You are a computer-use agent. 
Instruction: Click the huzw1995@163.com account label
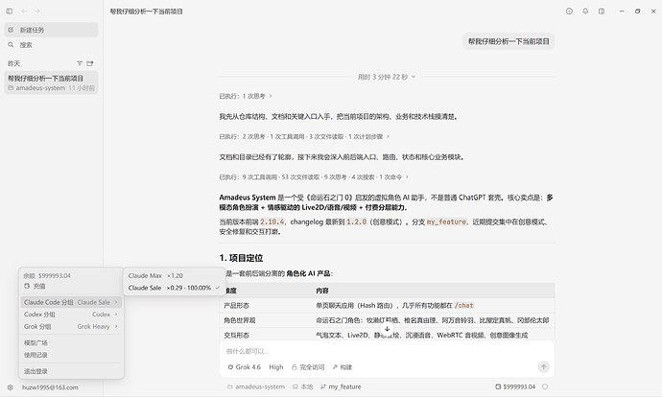pyautogui.click(x=50, y=387)
